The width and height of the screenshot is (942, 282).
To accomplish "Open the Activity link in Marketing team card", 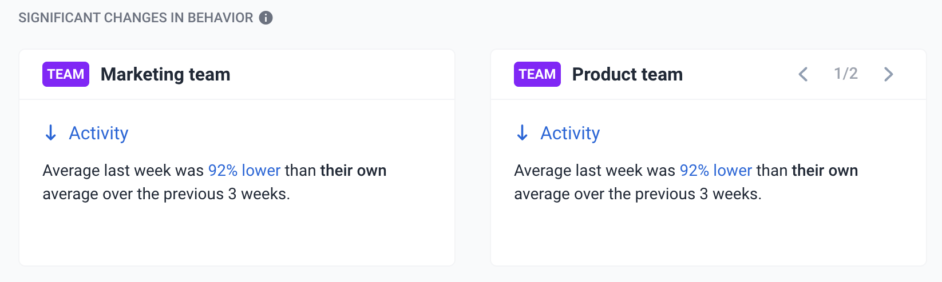I will pyautogui.click(x=98, y=133).
